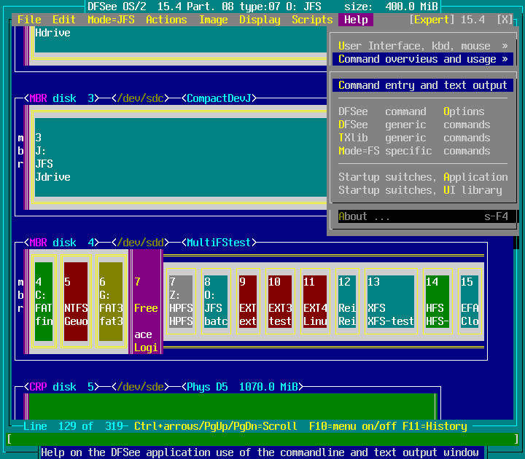Screen dimensions: 525x459
Task: Click the mbr column of disk 3
Action: point(20,151)
